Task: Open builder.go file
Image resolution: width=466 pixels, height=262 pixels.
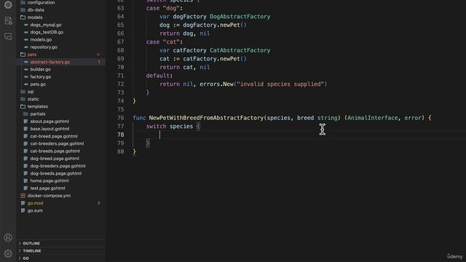Action: click(x=41, y=69)
